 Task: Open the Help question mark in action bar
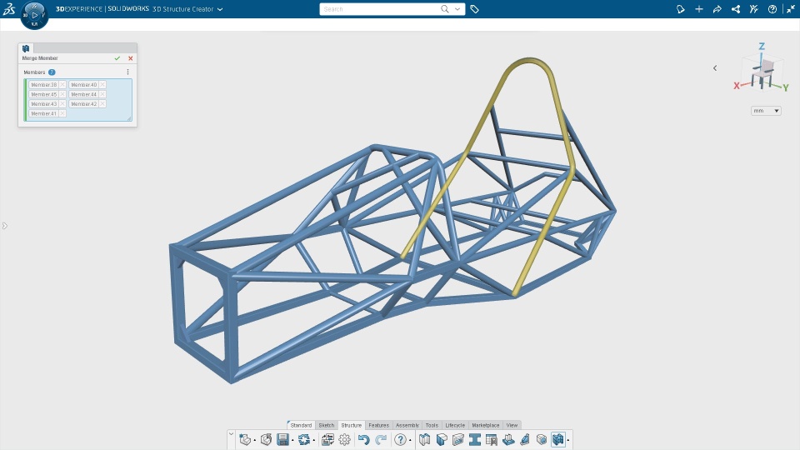(401, 439)
